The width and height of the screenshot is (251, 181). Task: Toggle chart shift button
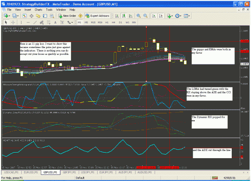pos(161,16)
